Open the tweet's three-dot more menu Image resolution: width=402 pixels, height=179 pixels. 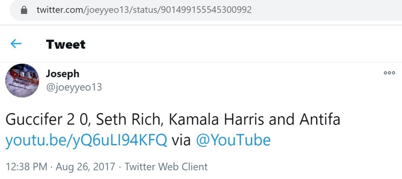pos(389,73)
